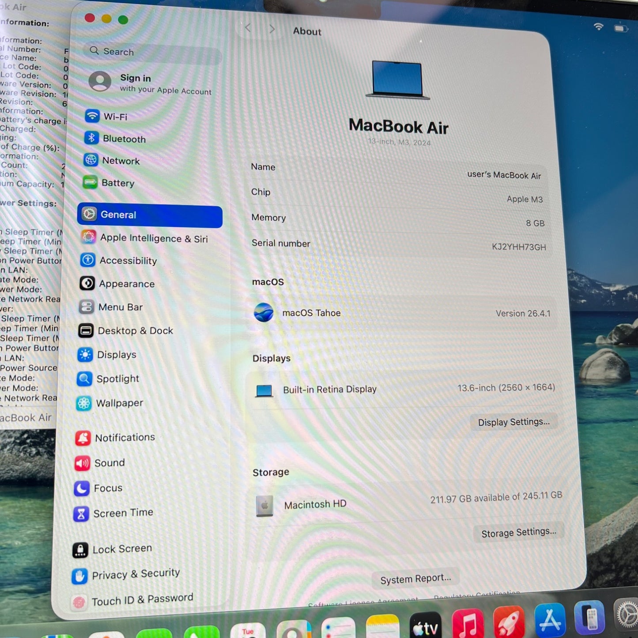Click the memory value "8 GB"
Image resolution: width=638 pixels, height=638 pixels.
coord(535,223)
